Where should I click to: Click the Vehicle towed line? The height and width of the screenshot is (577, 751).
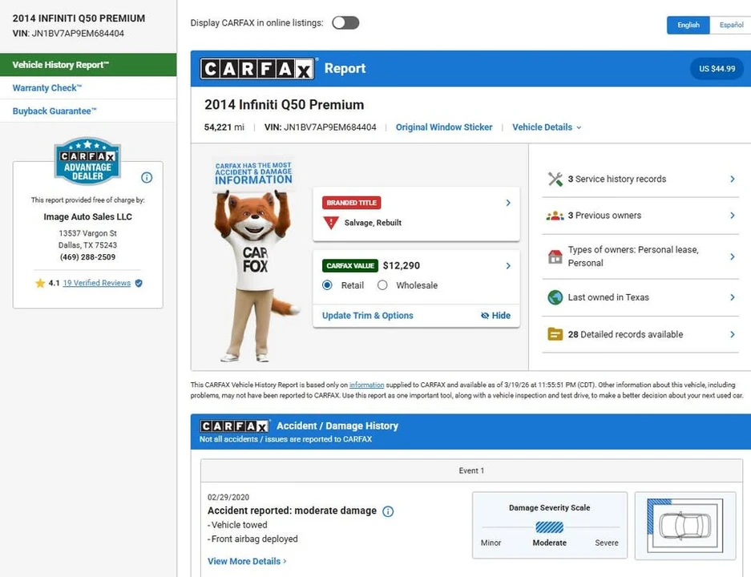point(237,525)
